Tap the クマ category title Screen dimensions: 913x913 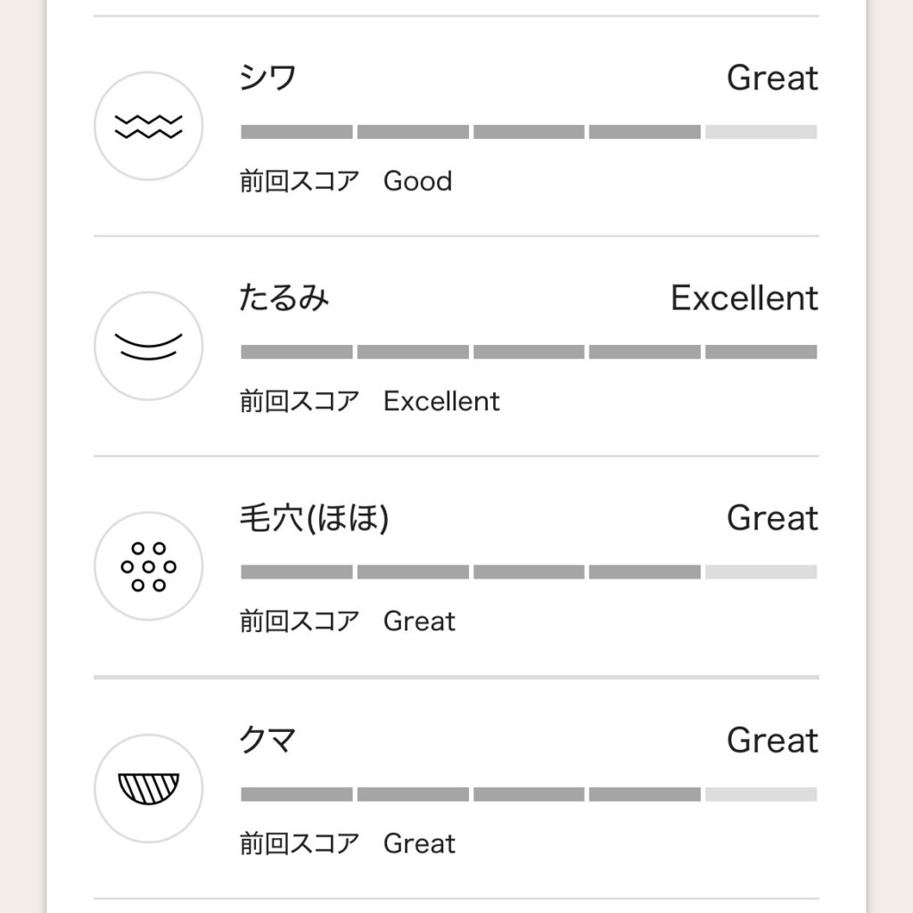[x=268, y=740]
